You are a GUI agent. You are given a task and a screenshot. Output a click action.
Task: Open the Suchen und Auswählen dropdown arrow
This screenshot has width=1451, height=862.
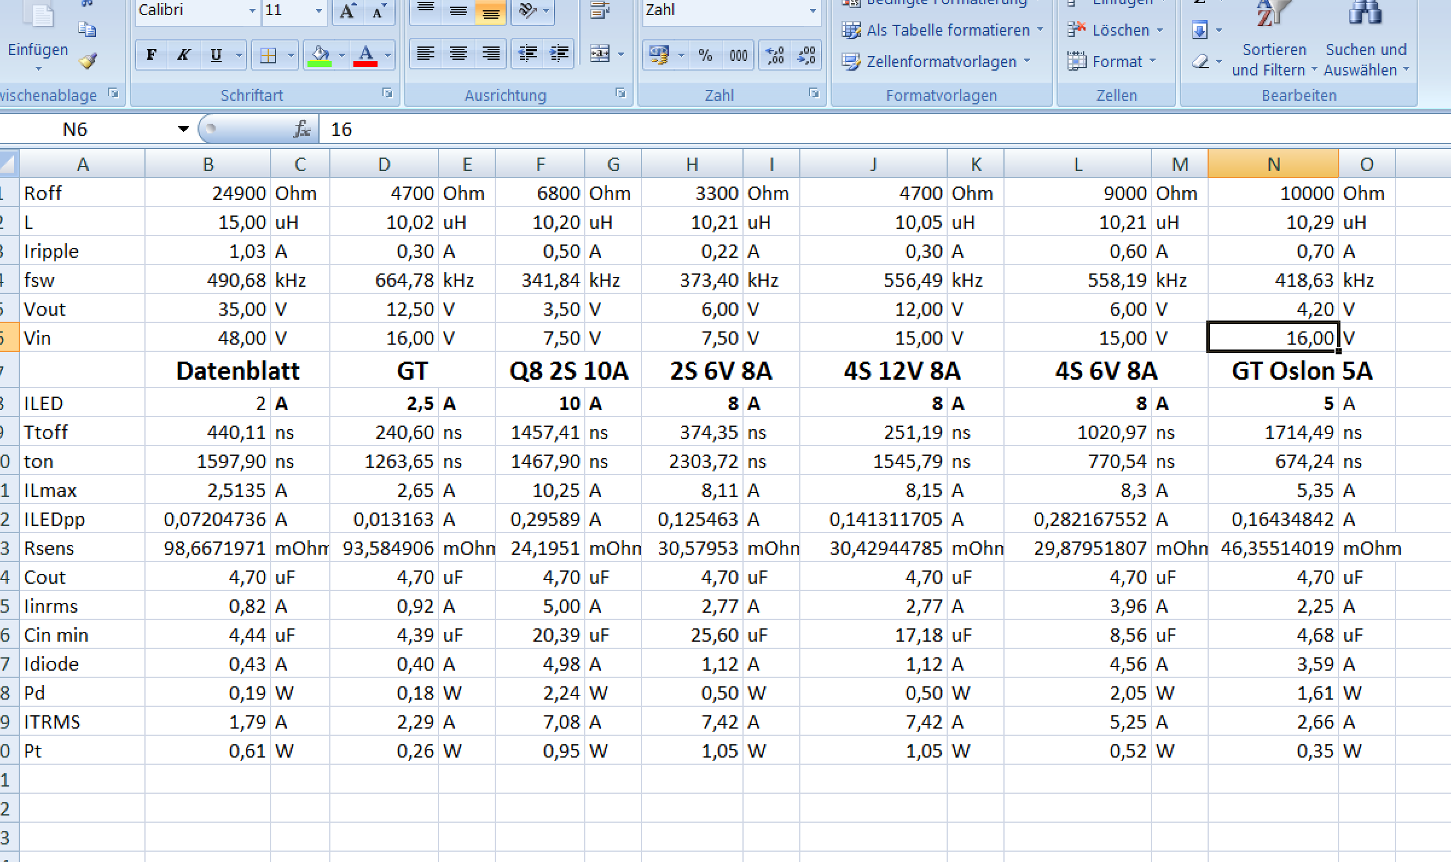(x=1406, y=69)
